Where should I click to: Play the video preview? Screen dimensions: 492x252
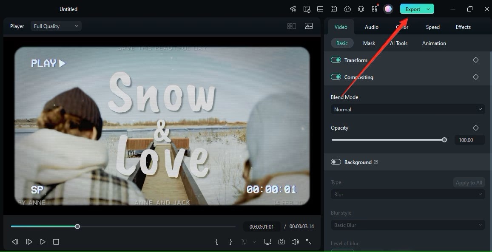pos(43,242)
